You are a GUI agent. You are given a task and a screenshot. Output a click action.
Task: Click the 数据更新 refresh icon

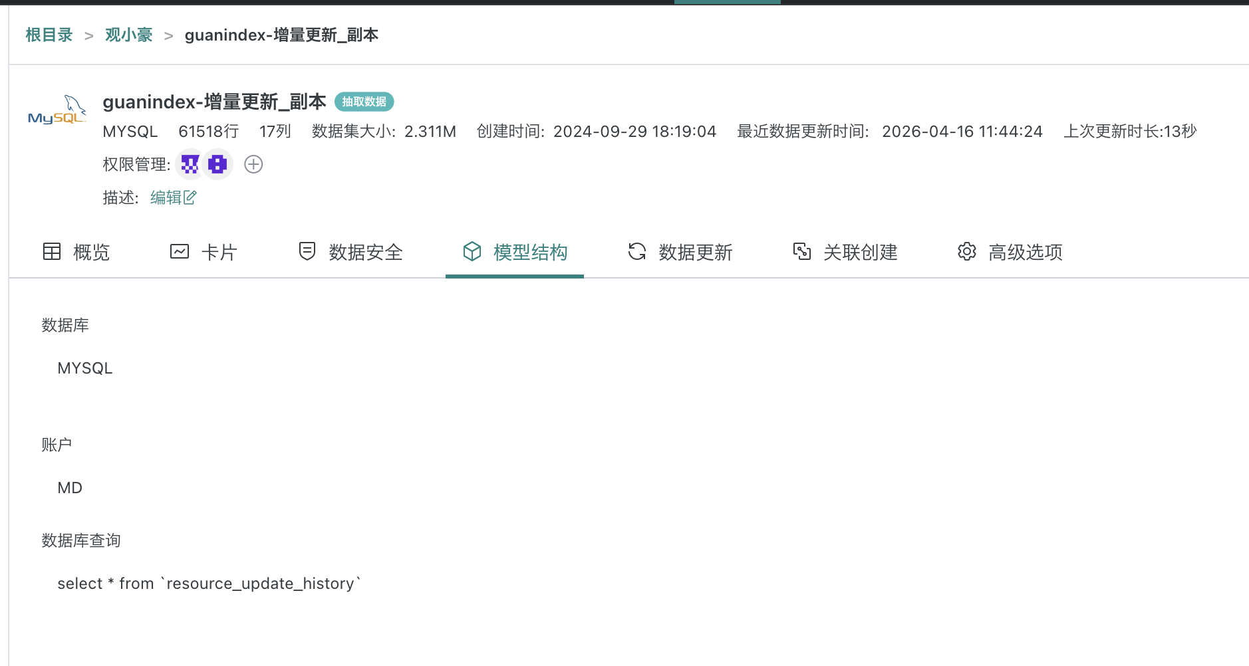click(x=636, y=251)
